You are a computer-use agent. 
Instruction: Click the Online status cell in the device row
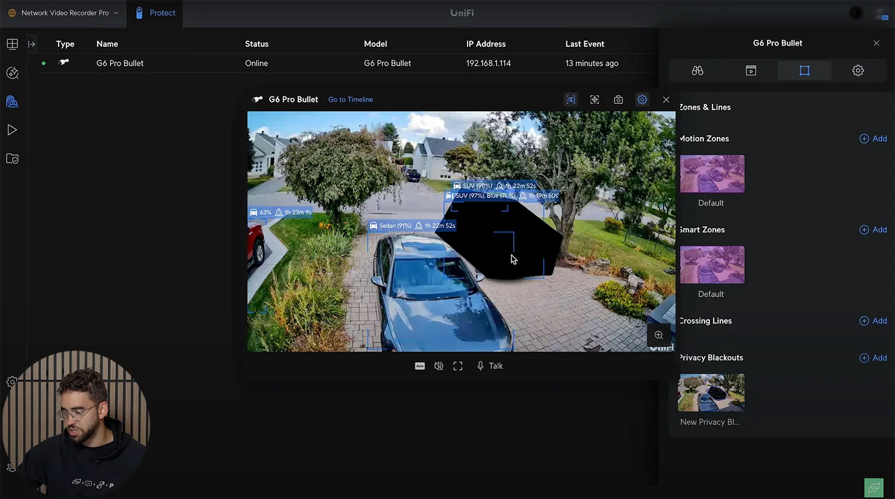(256, 63)
